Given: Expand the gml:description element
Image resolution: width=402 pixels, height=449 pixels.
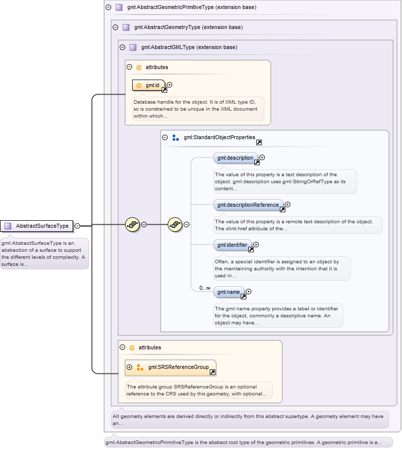Looking at the screenshot, I should (262, 157).
